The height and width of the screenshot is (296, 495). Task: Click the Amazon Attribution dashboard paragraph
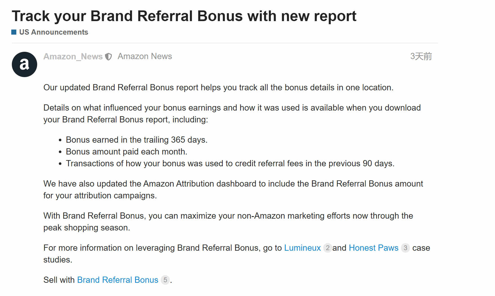coord(233,190)
